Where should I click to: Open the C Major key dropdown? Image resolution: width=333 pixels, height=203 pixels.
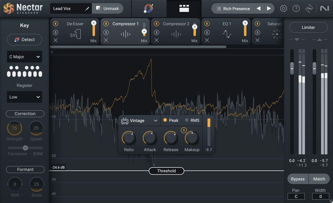click(24, 57)
